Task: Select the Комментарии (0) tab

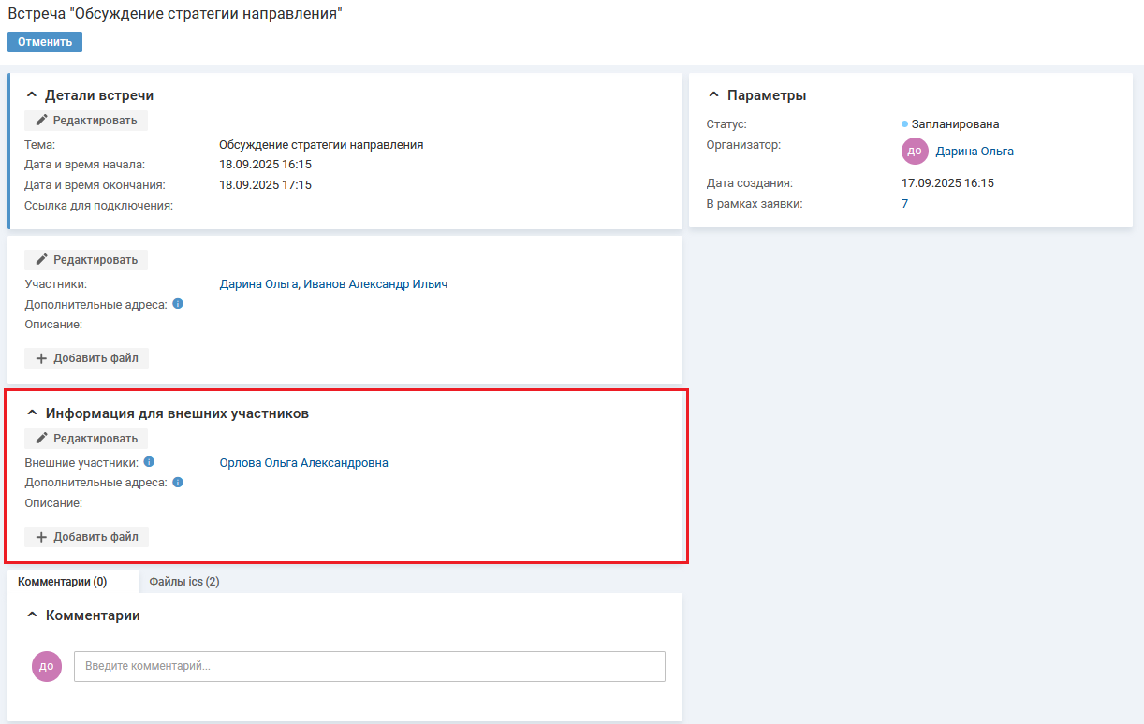Action: coord(63,582)
